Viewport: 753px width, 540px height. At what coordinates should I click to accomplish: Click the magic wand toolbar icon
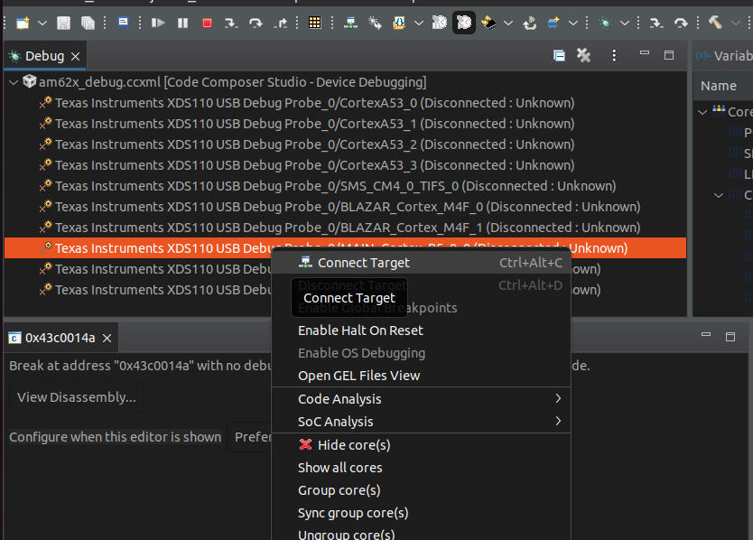pos(375,23)
